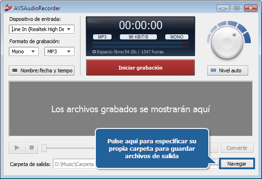Click Navegar to choose output folder
The image size is (262, 179).
(237, 164)
